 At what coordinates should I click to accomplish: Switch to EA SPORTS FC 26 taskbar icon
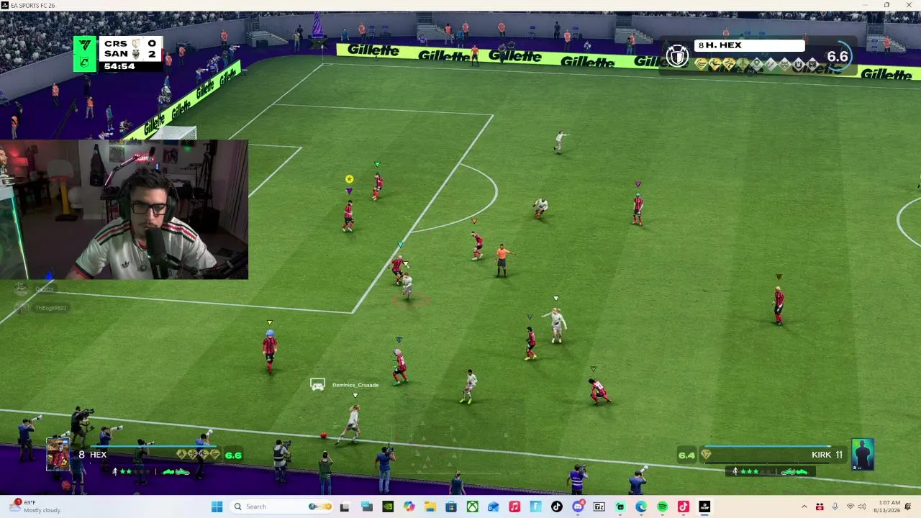point(704,506)
